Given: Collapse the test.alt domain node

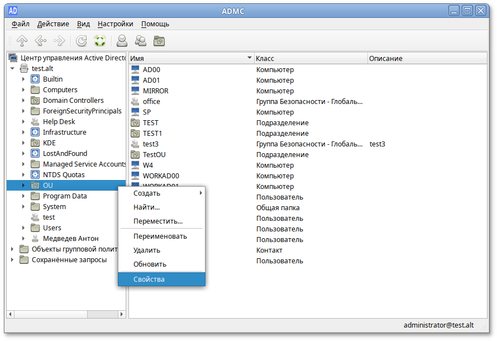Looking at the screenshot, I should click(12, 69).
